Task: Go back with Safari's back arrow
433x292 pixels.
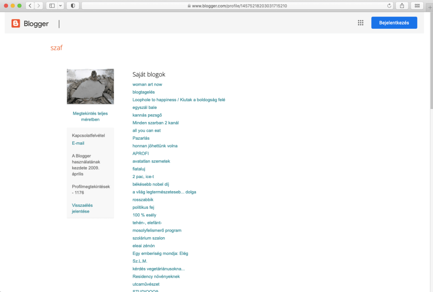Action: (x=30, y=5)
